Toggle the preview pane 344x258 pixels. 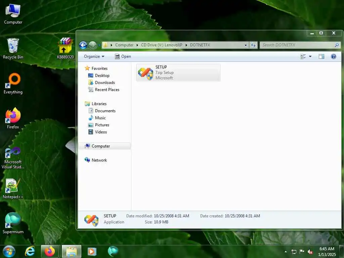point(321,56)
